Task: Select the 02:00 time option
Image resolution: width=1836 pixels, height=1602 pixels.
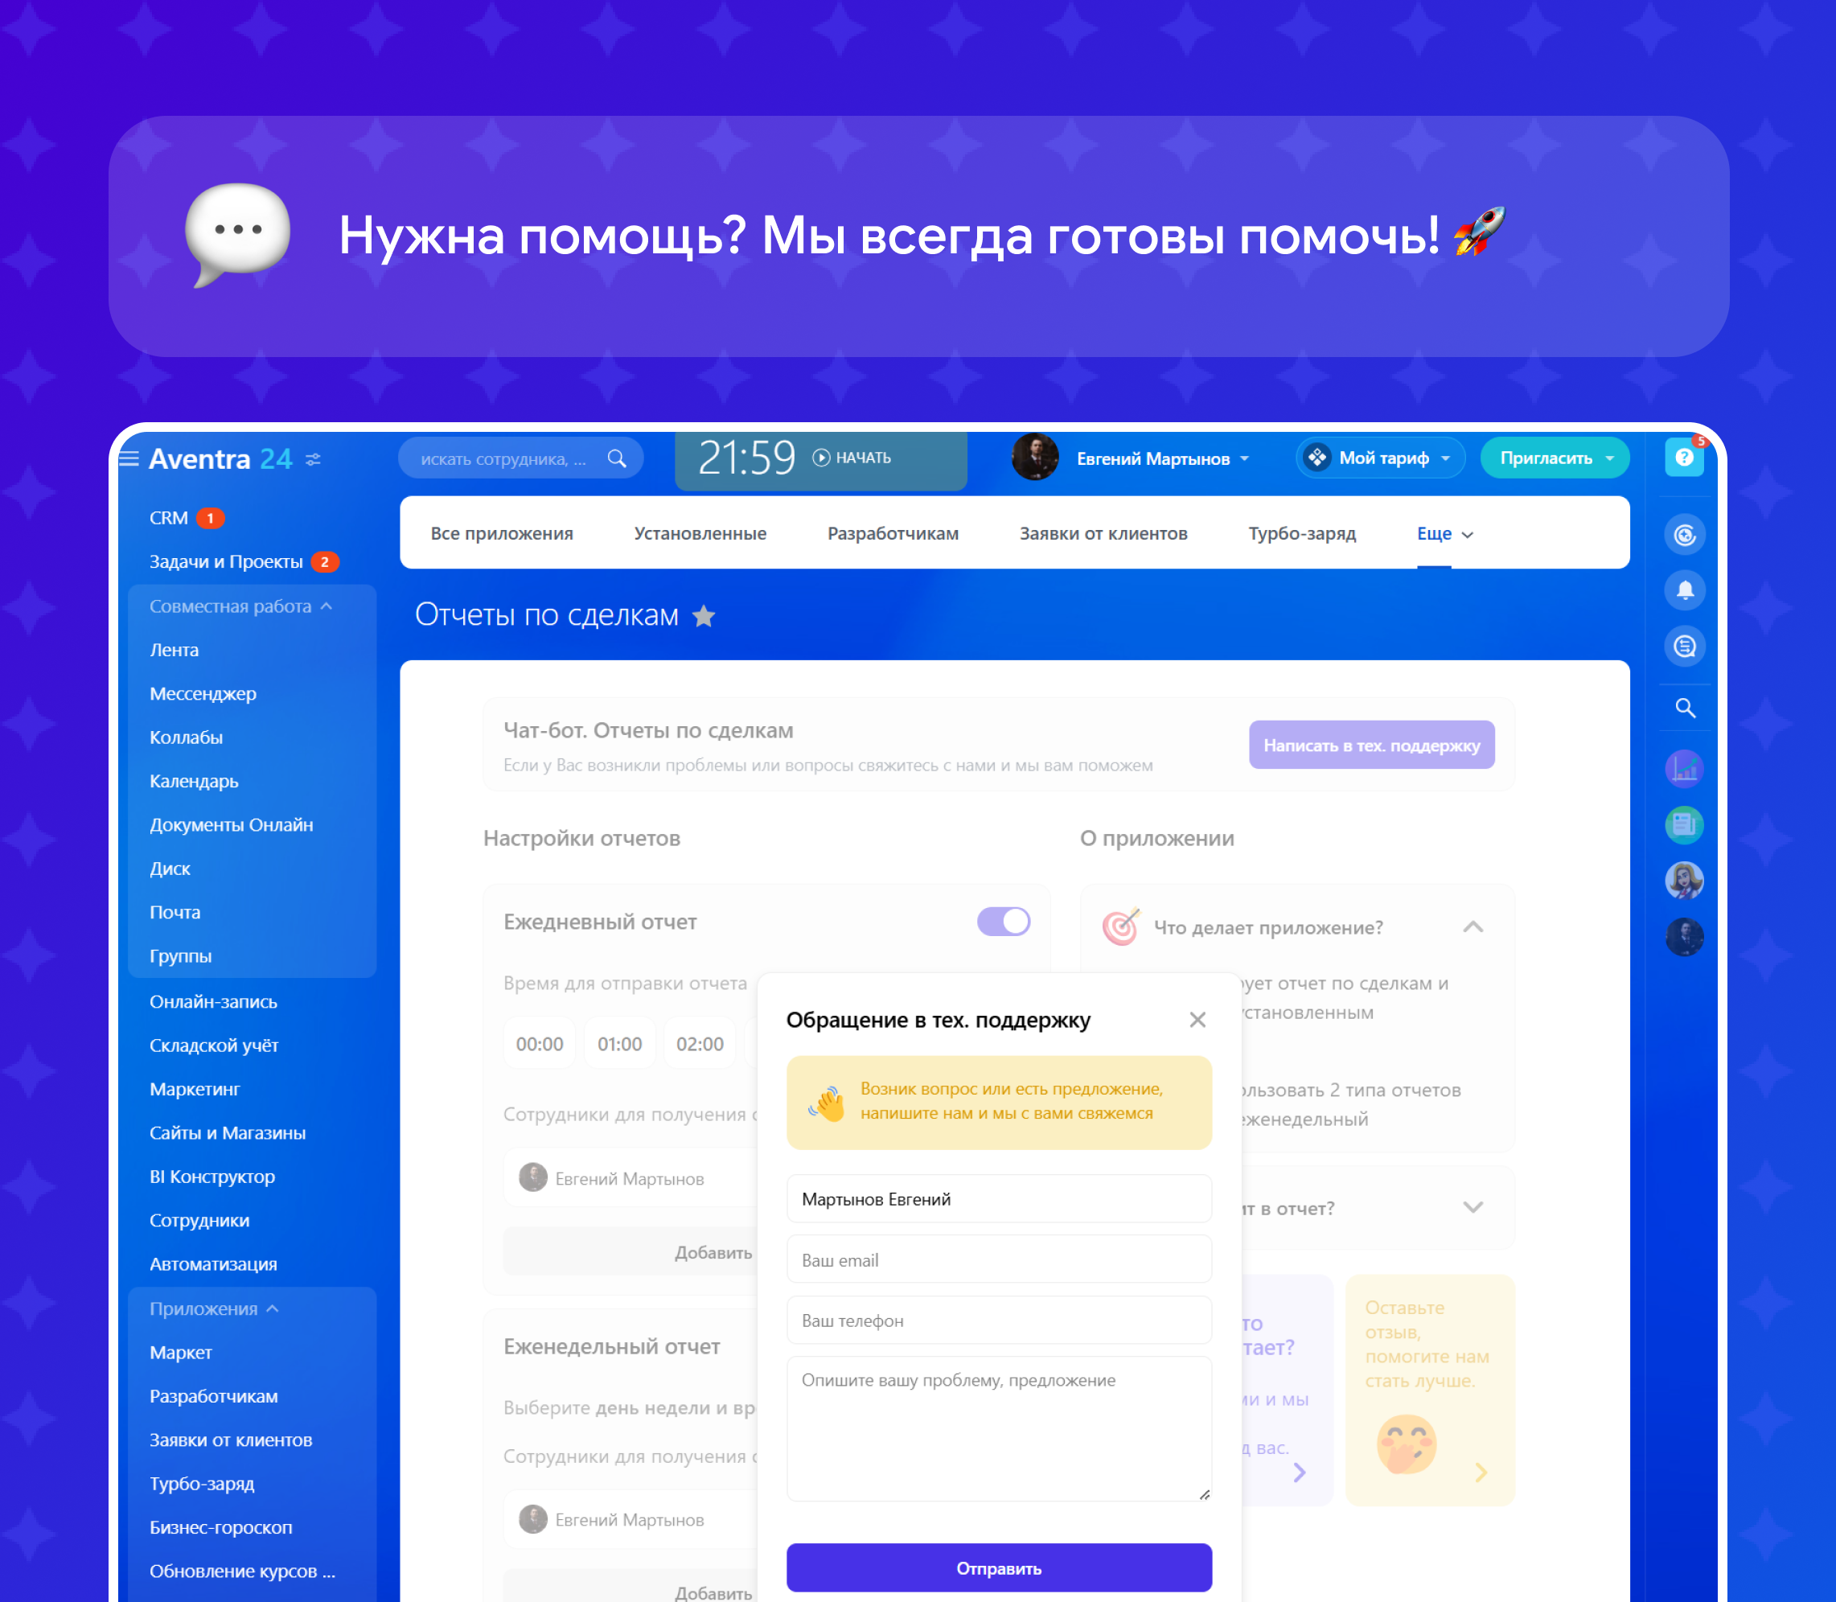Action: pyautogui.click(x=699, y=1044)
